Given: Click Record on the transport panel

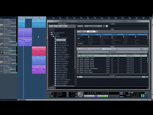Looking at the screenshot, I should click(x=106, y=96).
